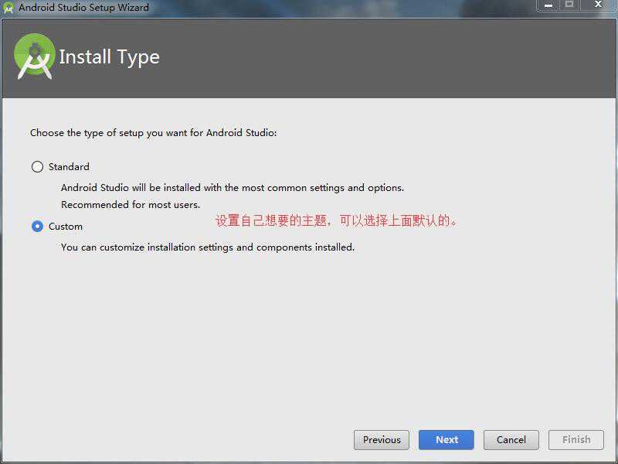Click 'Choose the type of setup' prompt text

153,133
